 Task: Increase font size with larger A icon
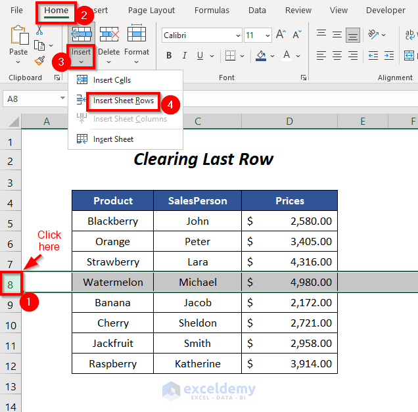click(281, 34)
